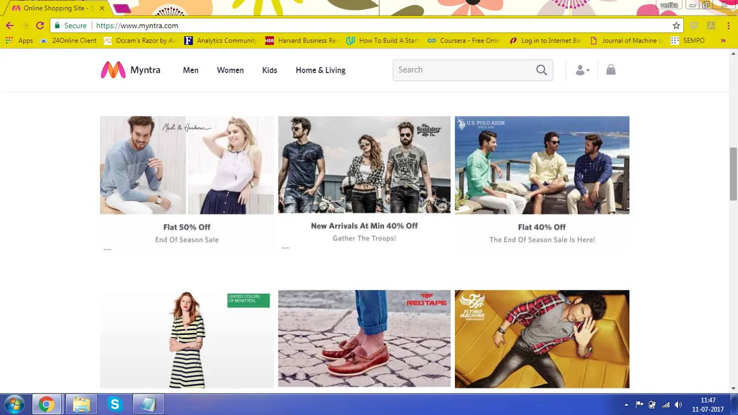Click the 'Flat 50% Off' text
738x415 pixels.
coord(187,227)
